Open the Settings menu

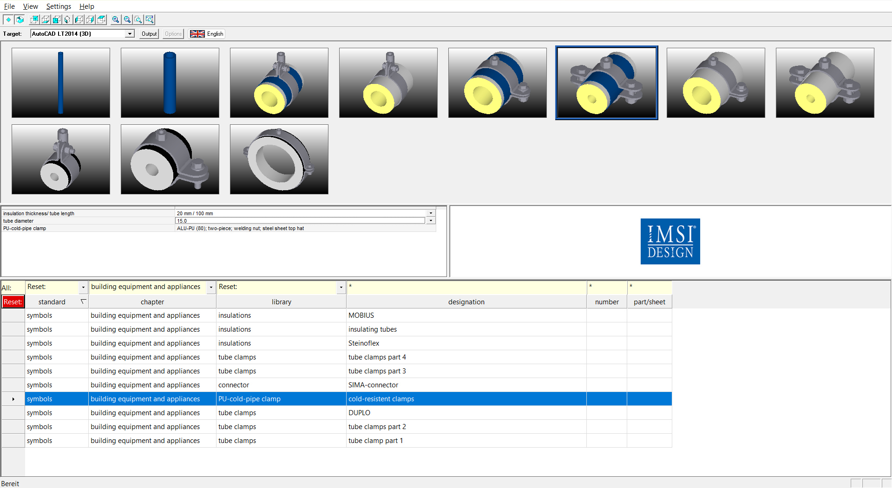(59, 6)
